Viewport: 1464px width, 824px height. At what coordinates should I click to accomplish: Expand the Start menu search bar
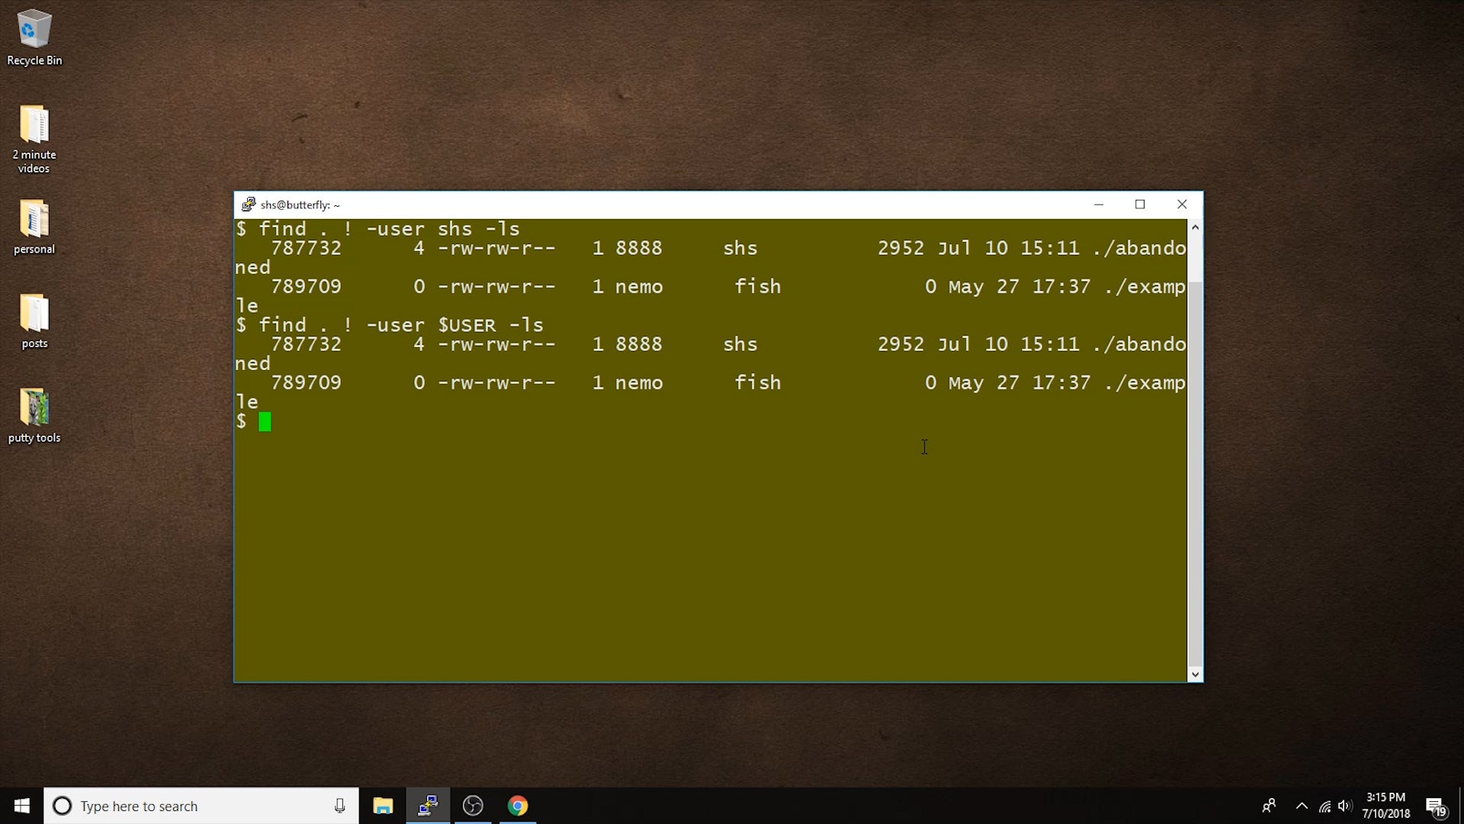point(200,805)
